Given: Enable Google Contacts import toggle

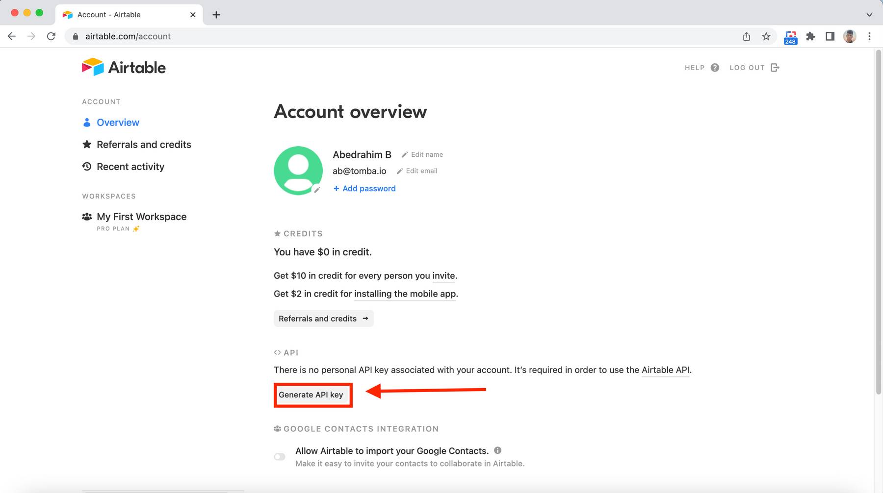Looking at the screenshot, I should [x=280, y=457].
